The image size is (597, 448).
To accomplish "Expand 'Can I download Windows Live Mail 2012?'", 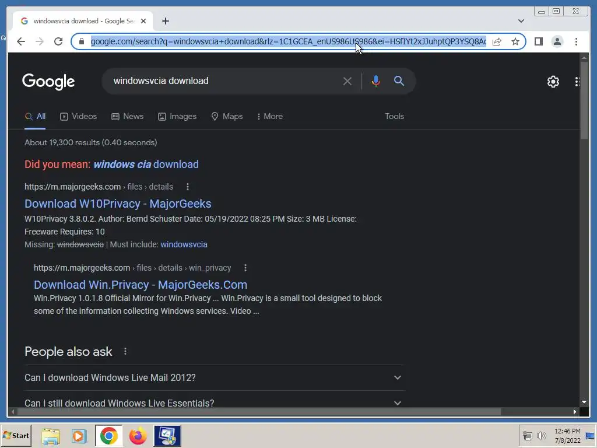I will 215,377.
